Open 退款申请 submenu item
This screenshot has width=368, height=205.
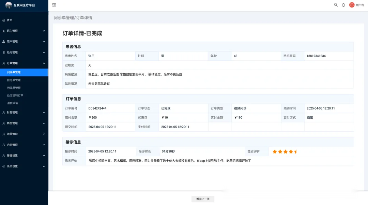13,103
